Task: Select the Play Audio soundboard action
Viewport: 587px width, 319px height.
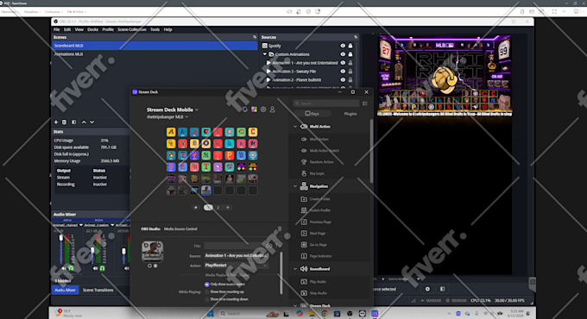Action: pyautogui.click(x=313, y=282)
